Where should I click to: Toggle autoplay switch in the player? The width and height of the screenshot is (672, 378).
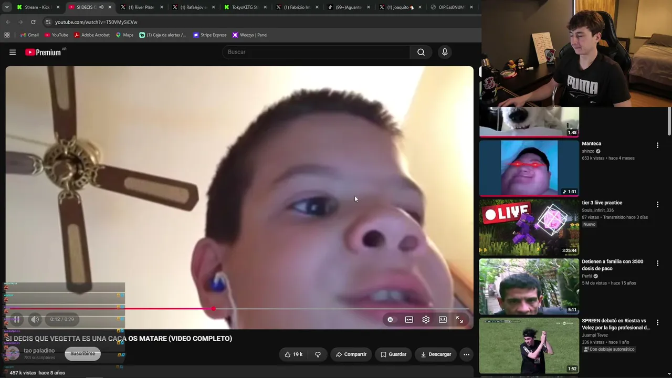tap(390, 319)
